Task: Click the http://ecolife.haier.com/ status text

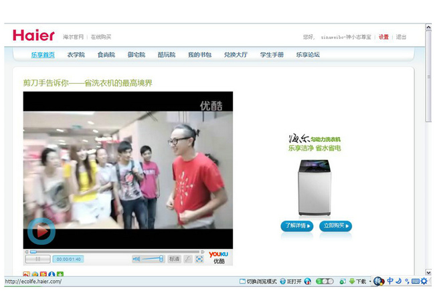Action: pyautogui.click(x=33, y=282)
